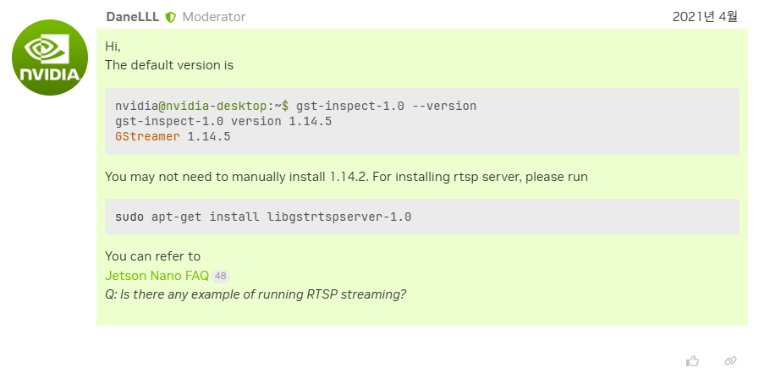The image size is (770, 379).
Task: Copy post link via chain icon
Action: pyautogui.click(x=730, y=360)
